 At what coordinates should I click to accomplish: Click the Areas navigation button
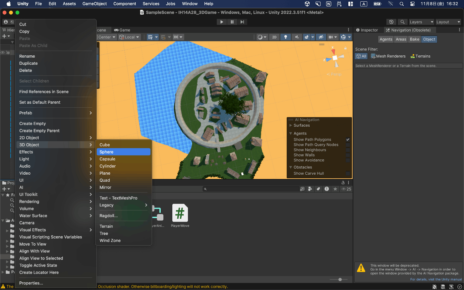tap(401, 39)
